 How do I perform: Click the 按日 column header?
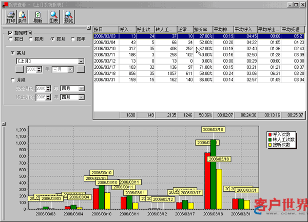tap(105, 30)
